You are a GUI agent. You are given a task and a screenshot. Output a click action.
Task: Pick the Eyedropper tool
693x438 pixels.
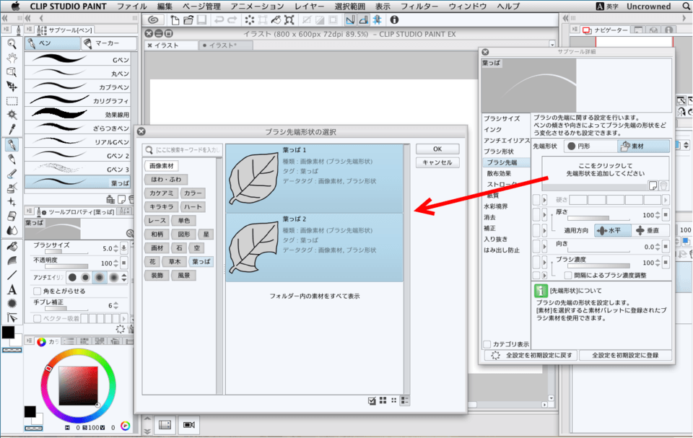[12, 129]
